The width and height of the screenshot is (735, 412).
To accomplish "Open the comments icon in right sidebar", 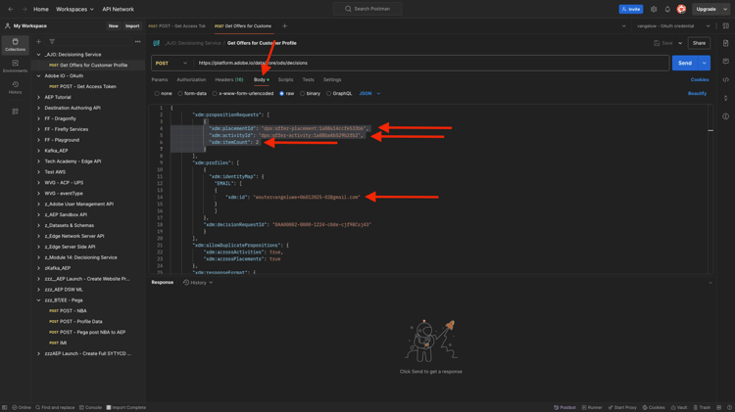I will 725,62.
